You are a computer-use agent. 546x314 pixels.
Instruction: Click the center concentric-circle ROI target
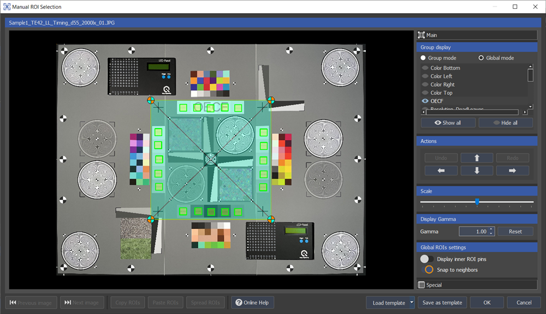tap(211, 160)
